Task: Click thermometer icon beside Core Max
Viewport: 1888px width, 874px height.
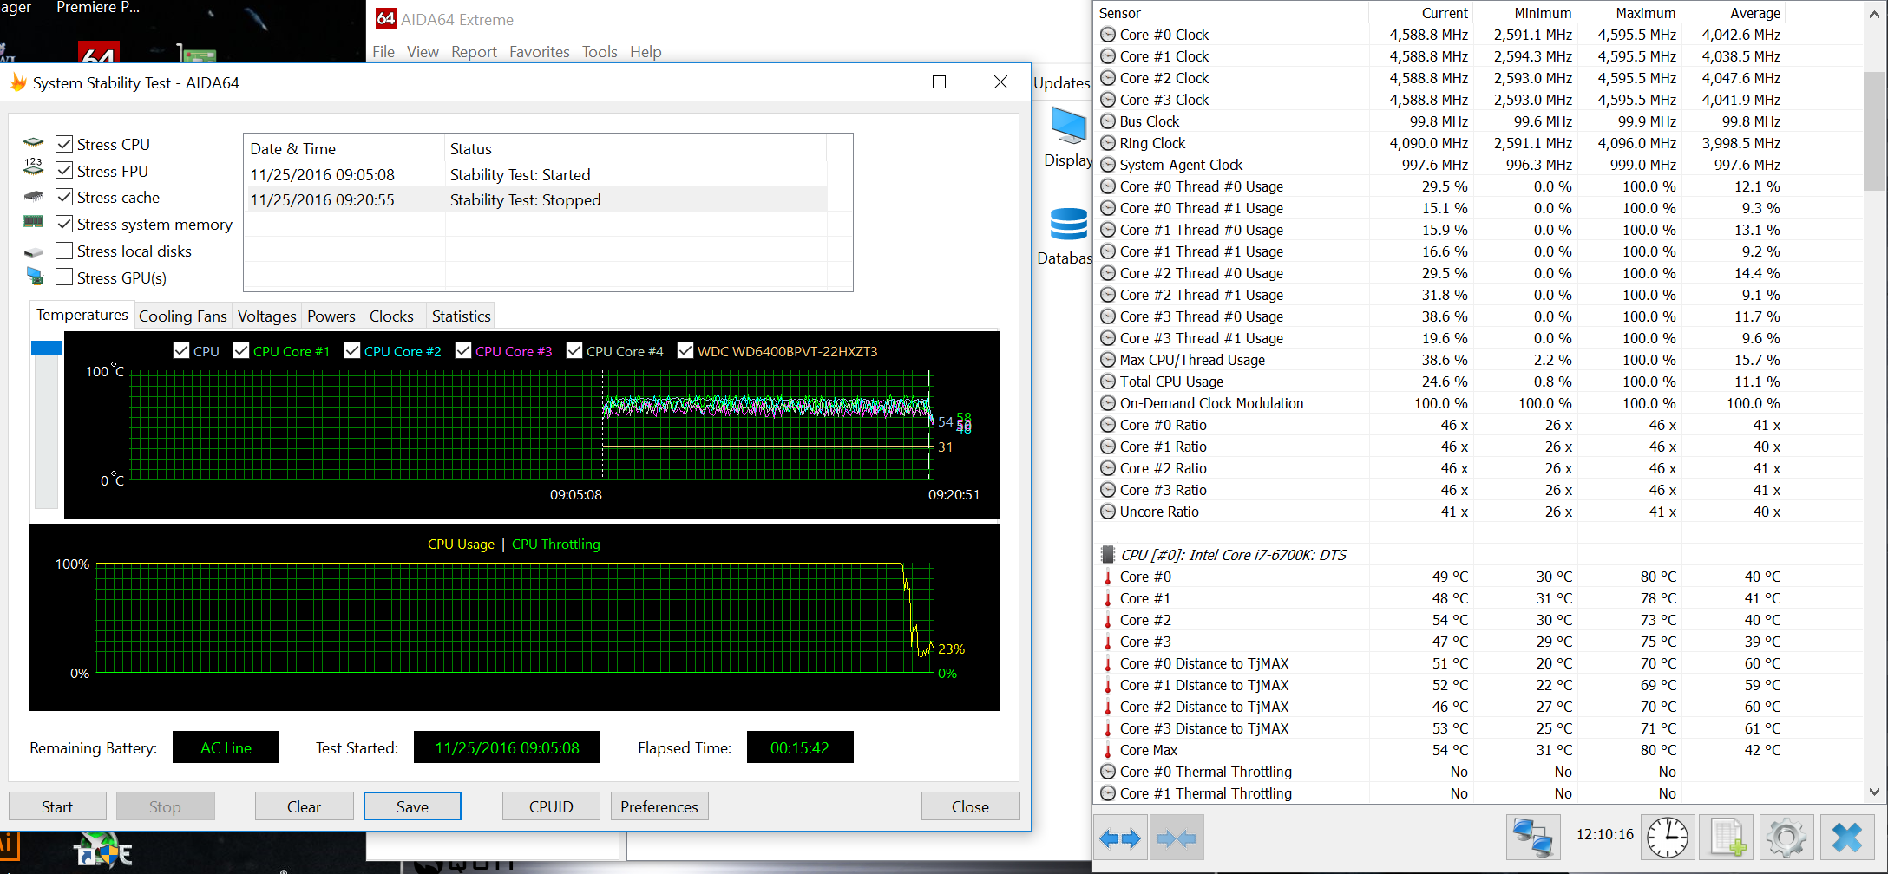Action: [x=1108, y=750]
